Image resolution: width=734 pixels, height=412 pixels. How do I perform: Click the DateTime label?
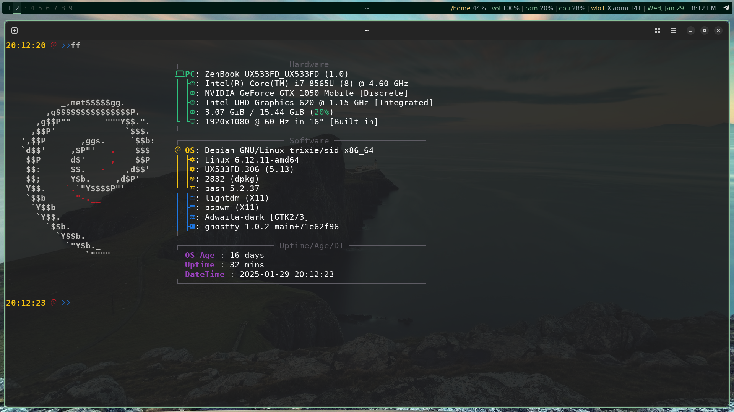point(205,274)
